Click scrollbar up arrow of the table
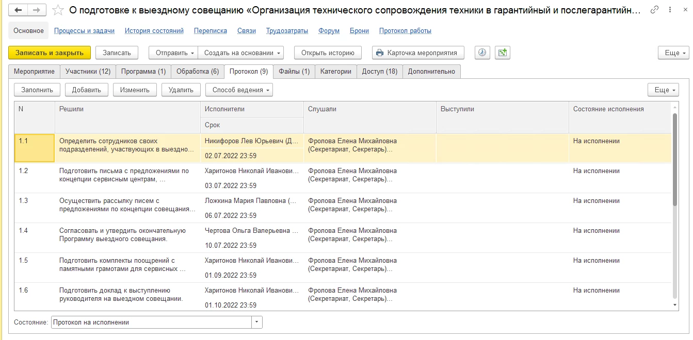Viewport: 693px width, 340px height. tap(675, 107)
